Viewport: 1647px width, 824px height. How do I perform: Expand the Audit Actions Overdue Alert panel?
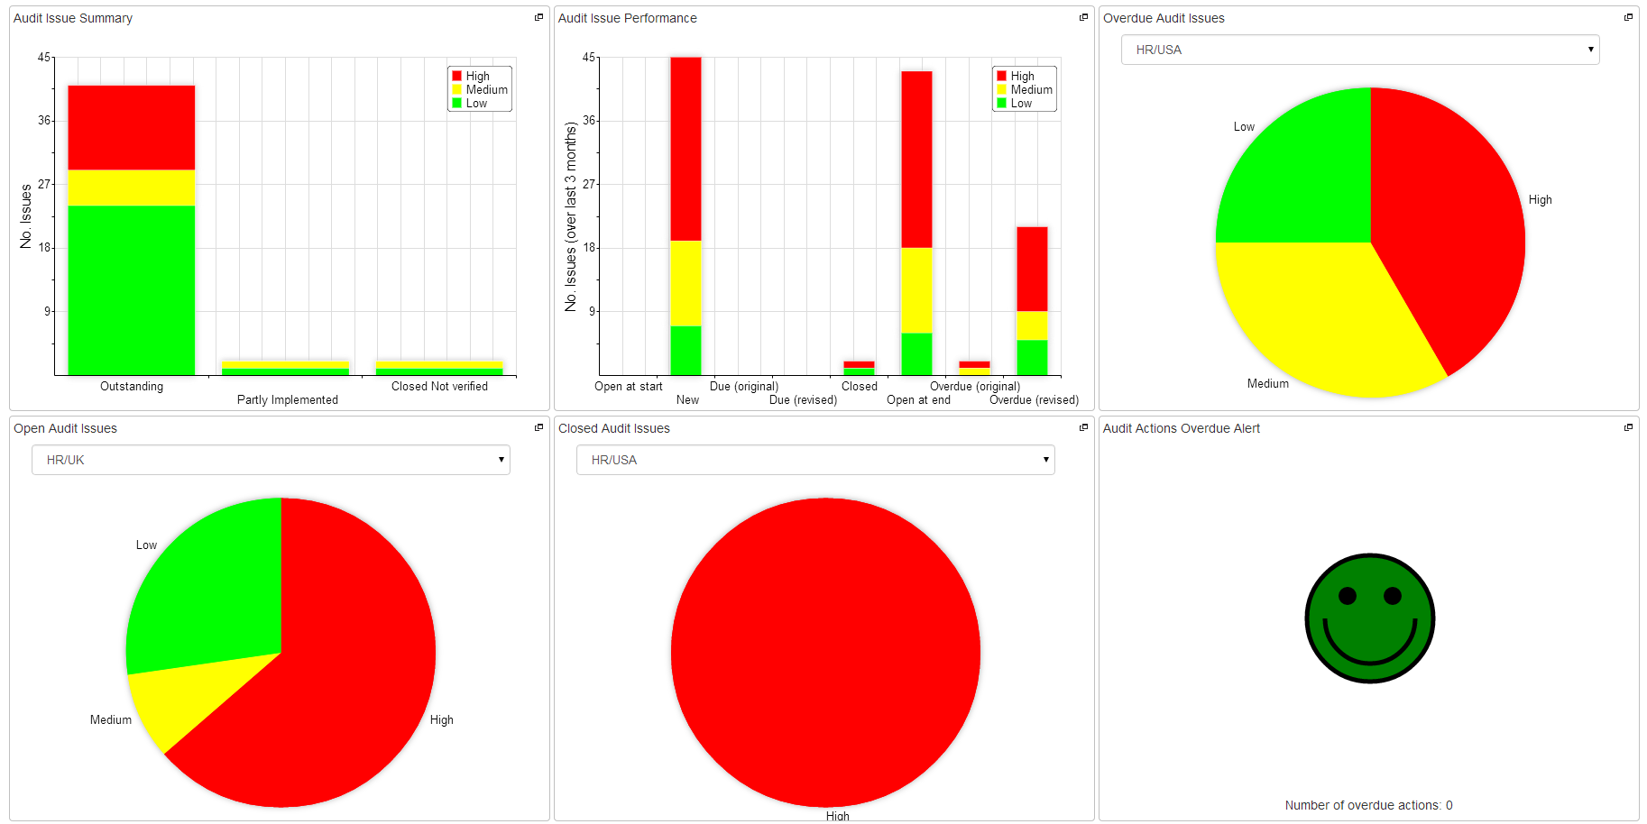point(1628,427)
